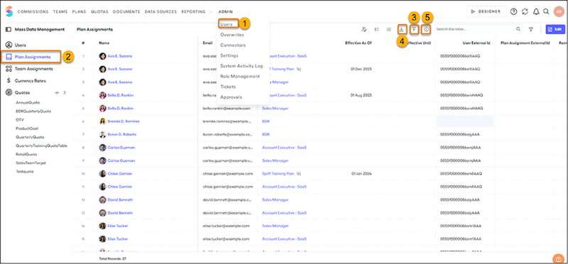Switch to the list layout icon in the toolbar
Viewport: 568px width, 264px height.
pyautogui.click(x=388, y=29)
